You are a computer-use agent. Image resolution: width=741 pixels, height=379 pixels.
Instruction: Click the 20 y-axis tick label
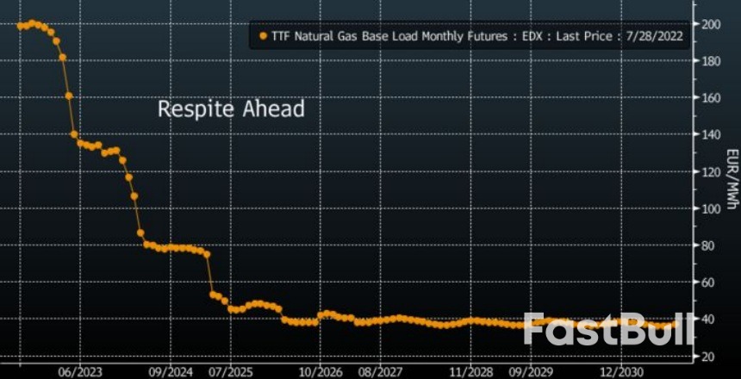click(707, 357)
